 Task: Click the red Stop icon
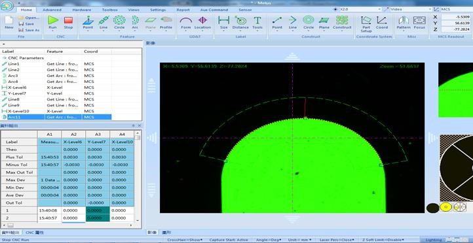(69, 23)
